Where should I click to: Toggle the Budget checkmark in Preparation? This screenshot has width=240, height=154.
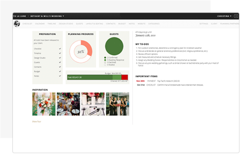60,71
